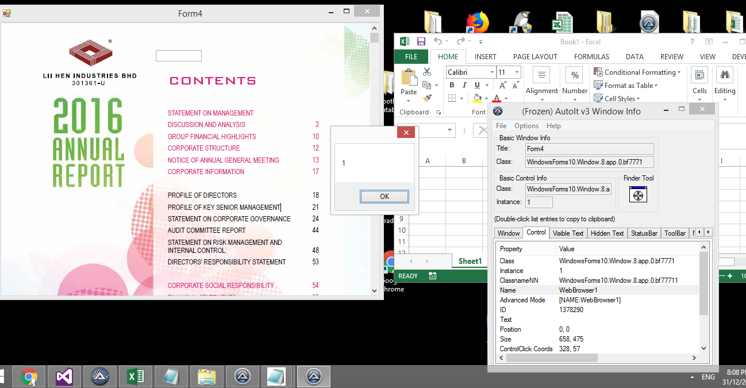Click the AutoIt list vertical scrollbar thumb

point(704,284)
